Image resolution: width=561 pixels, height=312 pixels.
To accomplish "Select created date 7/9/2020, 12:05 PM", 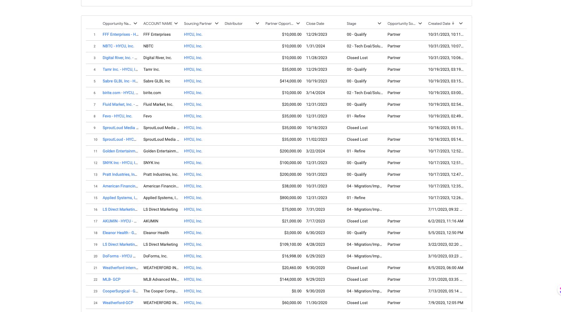I will (x=446, y=303).
